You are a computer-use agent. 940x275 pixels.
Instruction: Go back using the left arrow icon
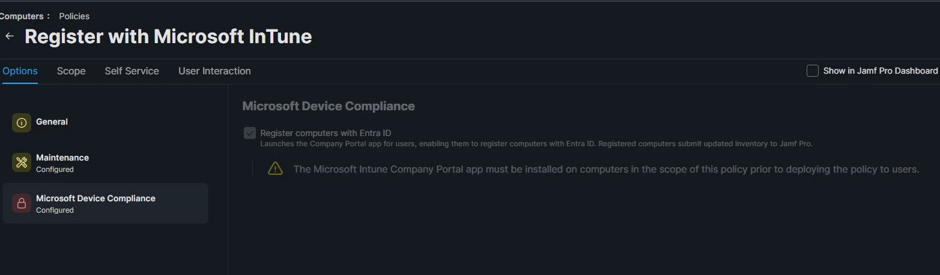(x=9, y=37)
